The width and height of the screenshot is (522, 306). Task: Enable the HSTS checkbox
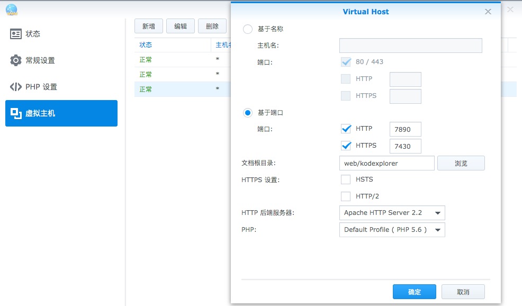tap(346, 179)
